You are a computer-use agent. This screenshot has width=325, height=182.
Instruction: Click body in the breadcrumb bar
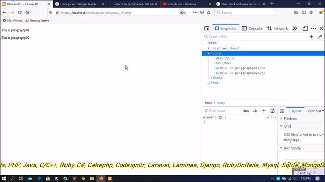(221, 103)
